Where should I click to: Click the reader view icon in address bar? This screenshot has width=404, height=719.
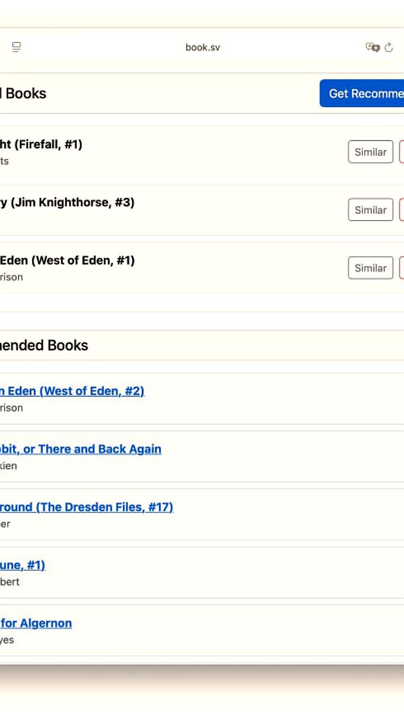pos(17,47)
